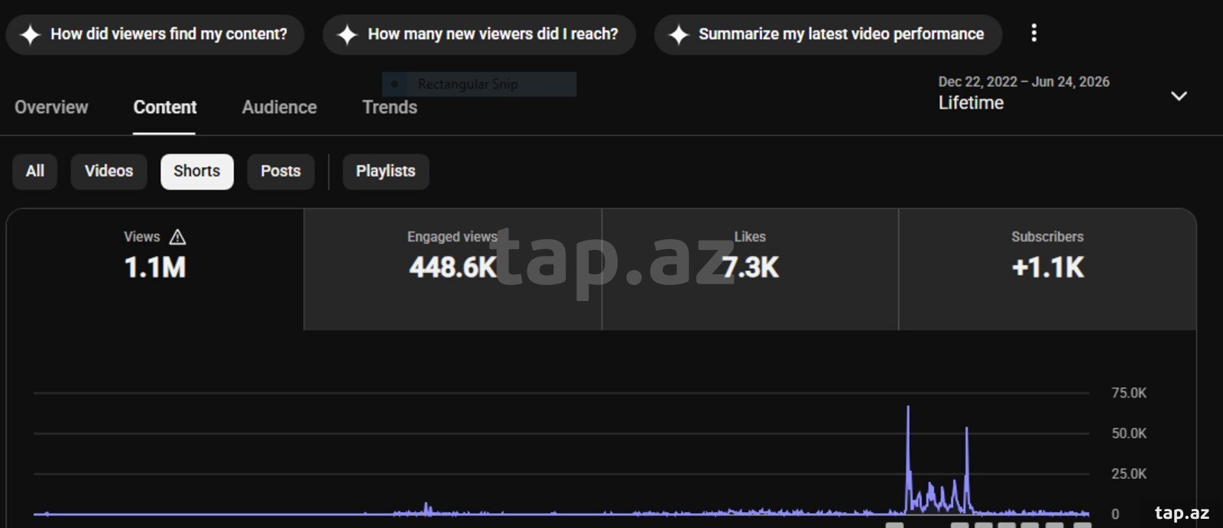Viewport: 1223px width, 528px height.
Task: Ask "How many new viewers did I reach?"
Action: tap(479, 34)
